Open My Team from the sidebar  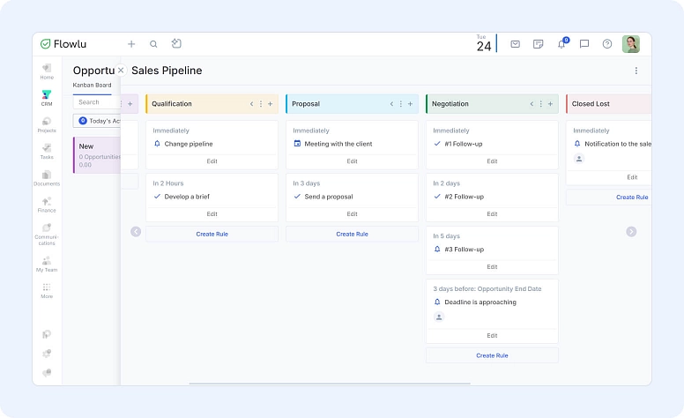point(47,263)
